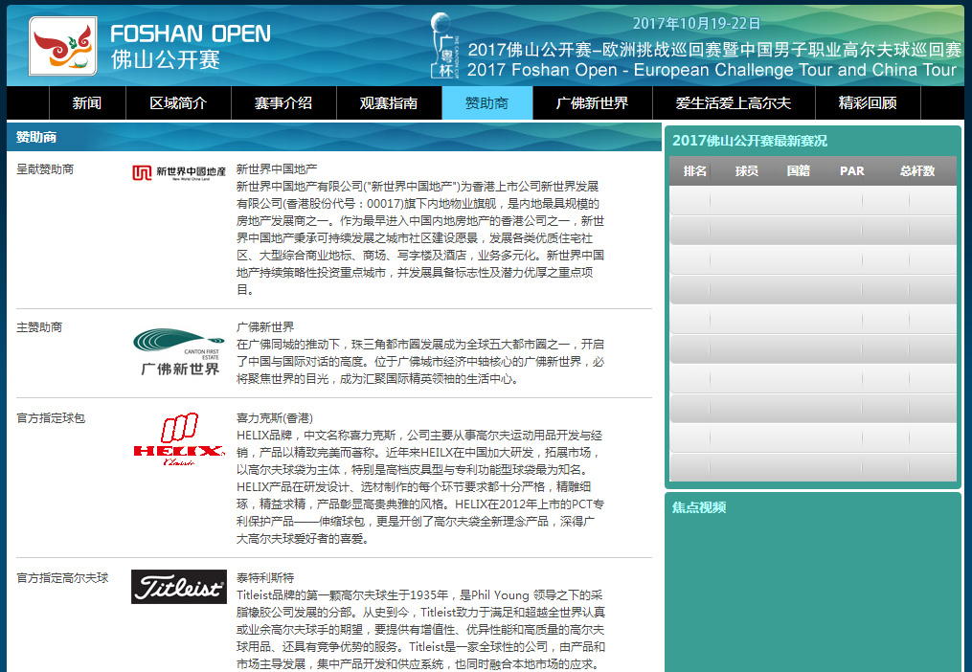Click 泰特利斯特 sponsor name
972x672 pixels.
tap(265, 577)
